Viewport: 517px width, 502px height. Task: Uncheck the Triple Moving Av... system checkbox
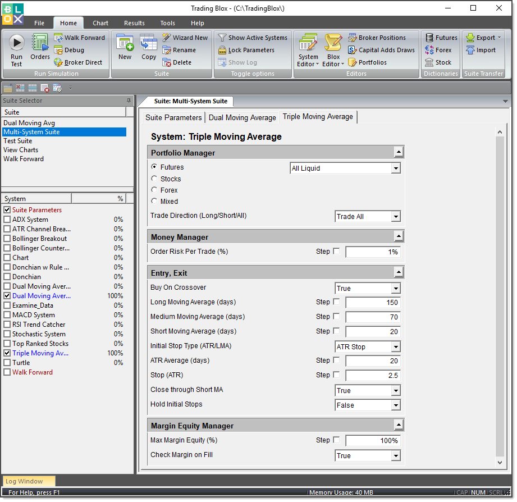7,353
